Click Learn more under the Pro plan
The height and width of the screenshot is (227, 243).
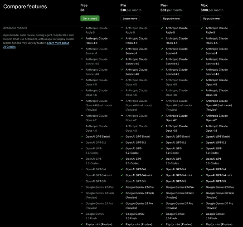pos(130,19)
